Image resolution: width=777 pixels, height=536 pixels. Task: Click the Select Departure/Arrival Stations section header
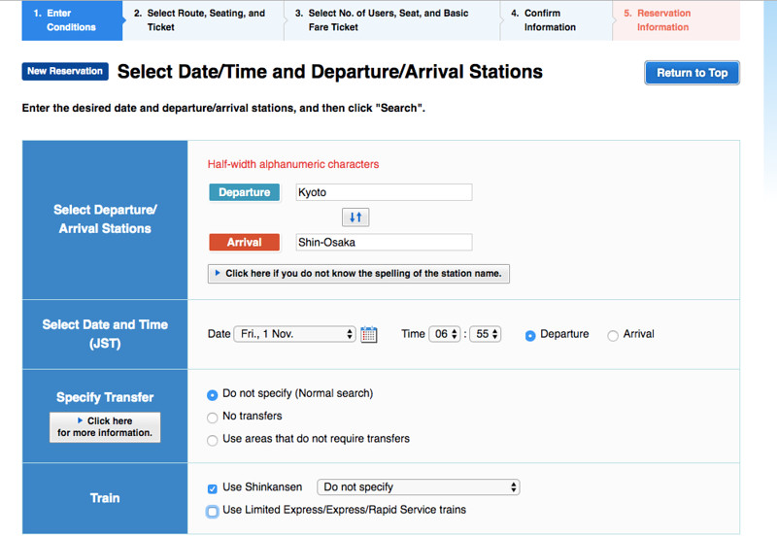pyautogui.click(x=105, y=218)
